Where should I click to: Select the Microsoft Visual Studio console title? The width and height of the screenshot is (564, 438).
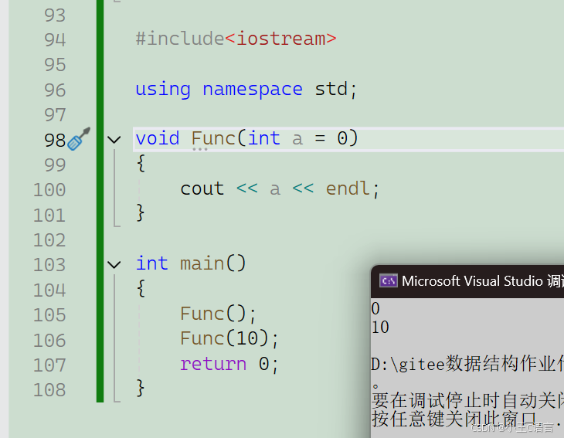pyautogui.click(x=482, y=281)
